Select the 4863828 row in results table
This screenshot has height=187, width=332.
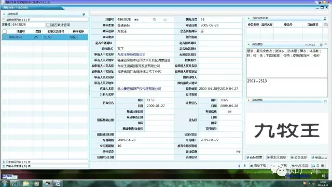click(45, 37)
